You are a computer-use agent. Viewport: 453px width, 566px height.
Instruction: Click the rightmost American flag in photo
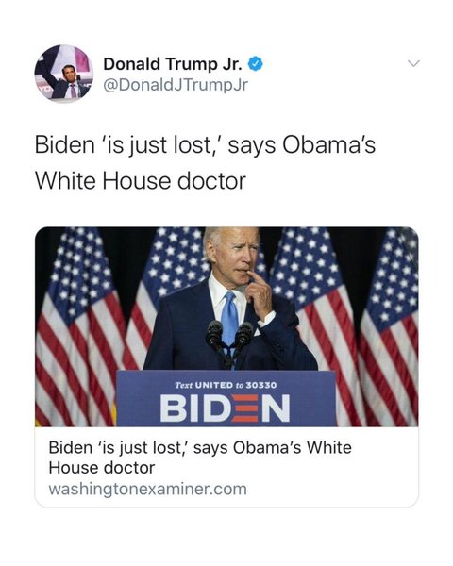tap(388, 325)
